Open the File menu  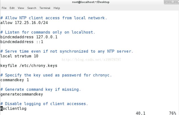tap(4, 8)
